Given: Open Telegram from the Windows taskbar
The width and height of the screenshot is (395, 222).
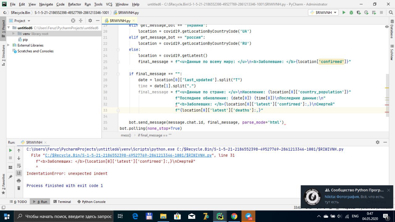Looking at the screenshot, I should (x=249, y=216).
